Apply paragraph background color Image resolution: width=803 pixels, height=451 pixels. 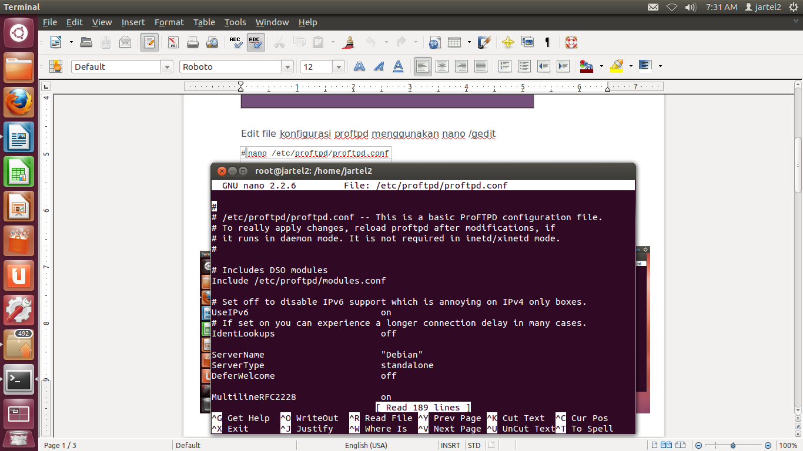tap(645, 66)
